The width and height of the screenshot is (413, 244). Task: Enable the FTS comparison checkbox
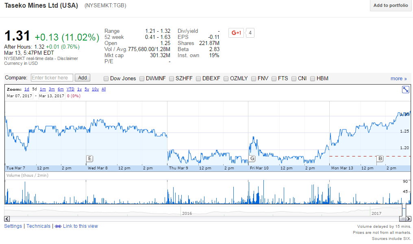tap(274, 79)
